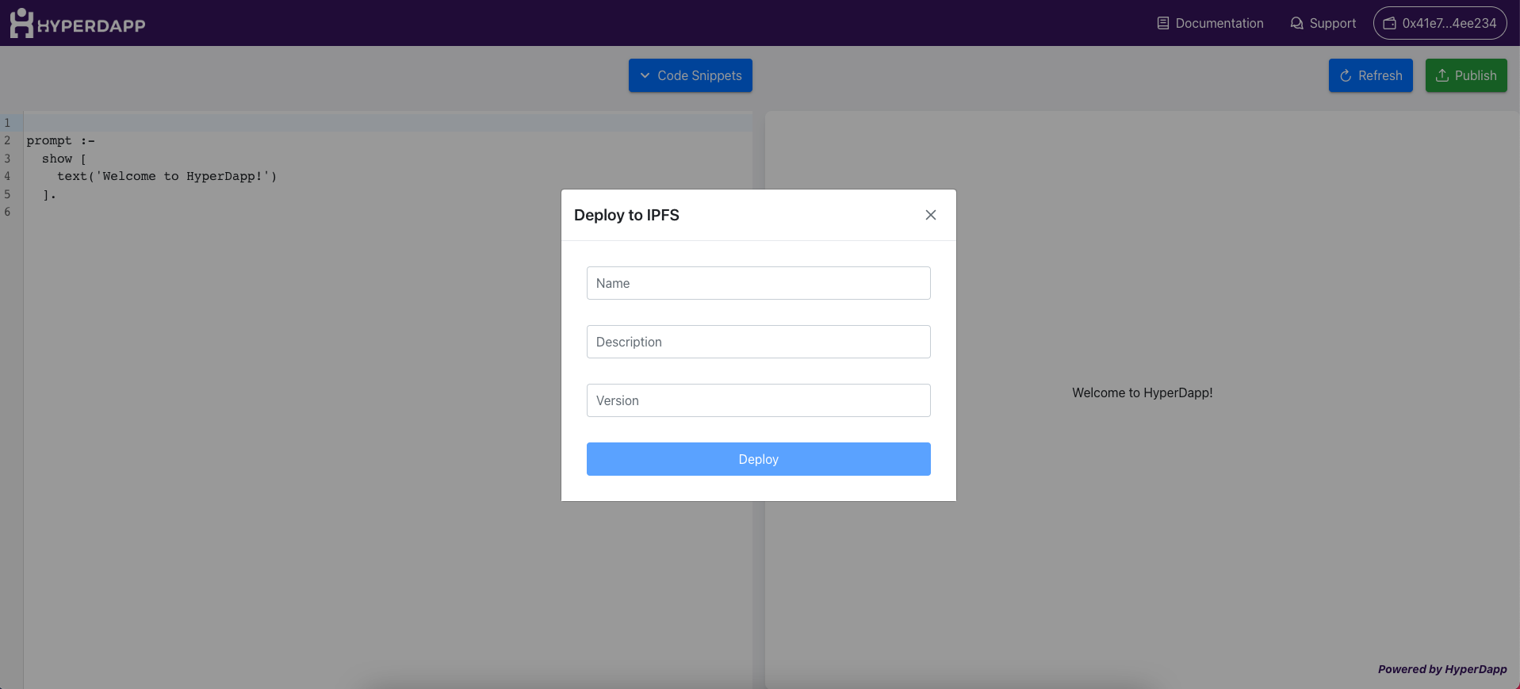Click the wallet address 0x41e7...4ee234 button

tap(1440, 23)
